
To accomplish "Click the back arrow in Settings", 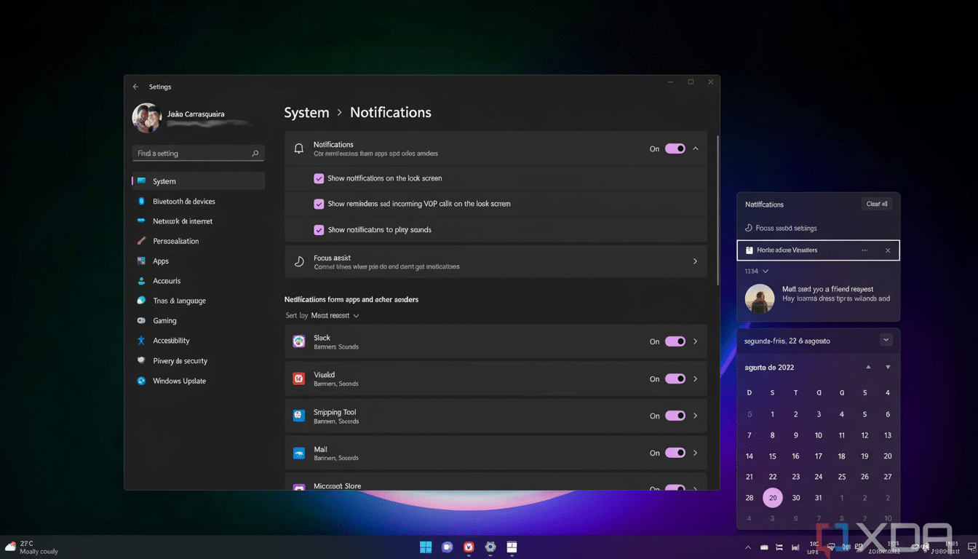I will tap(135, 86).
